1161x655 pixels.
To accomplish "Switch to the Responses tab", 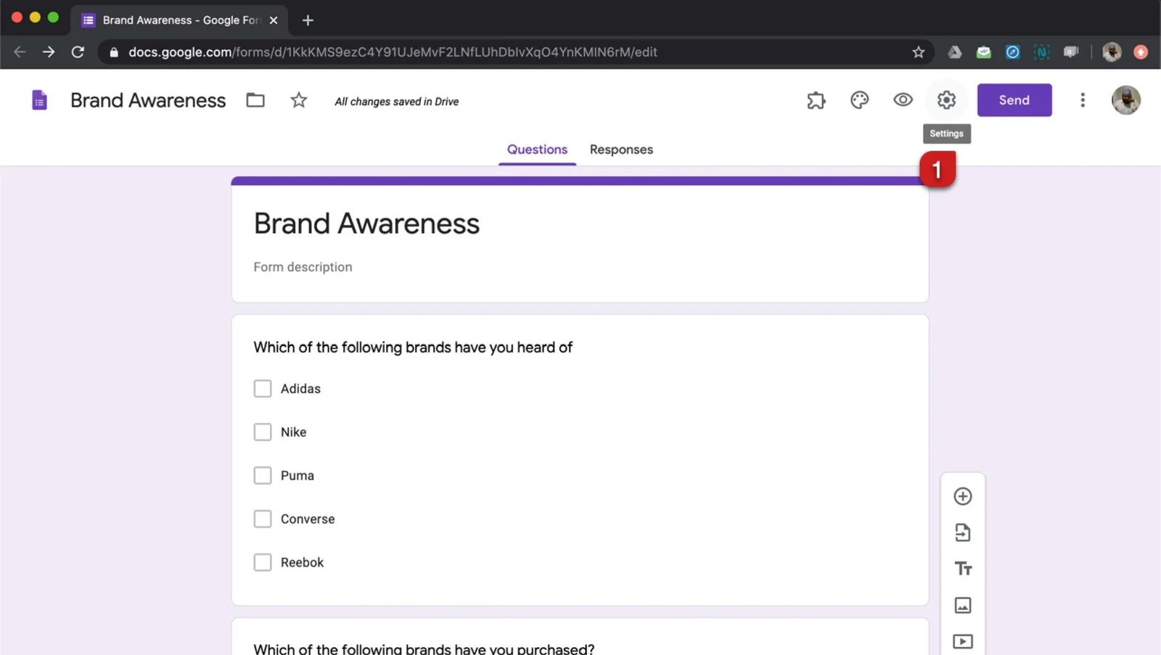I will coord(621,149).
